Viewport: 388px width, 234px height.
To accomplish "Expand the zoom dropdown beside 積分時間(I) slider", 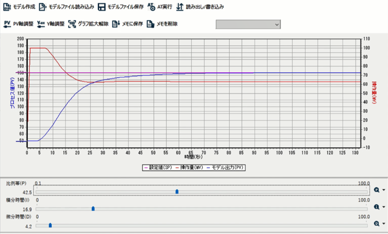I will pyautogui.click(x=384, y=207).
